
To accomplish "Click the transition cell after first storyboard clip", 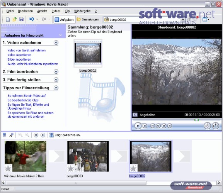I will click(x=56, y=156).
